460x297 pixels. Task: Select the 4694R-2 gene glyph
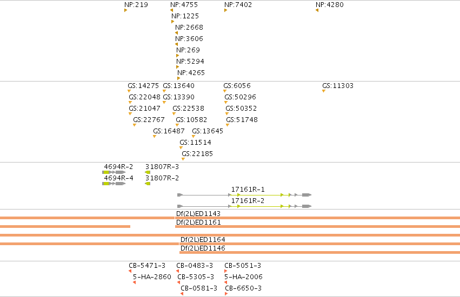point(114,172)
